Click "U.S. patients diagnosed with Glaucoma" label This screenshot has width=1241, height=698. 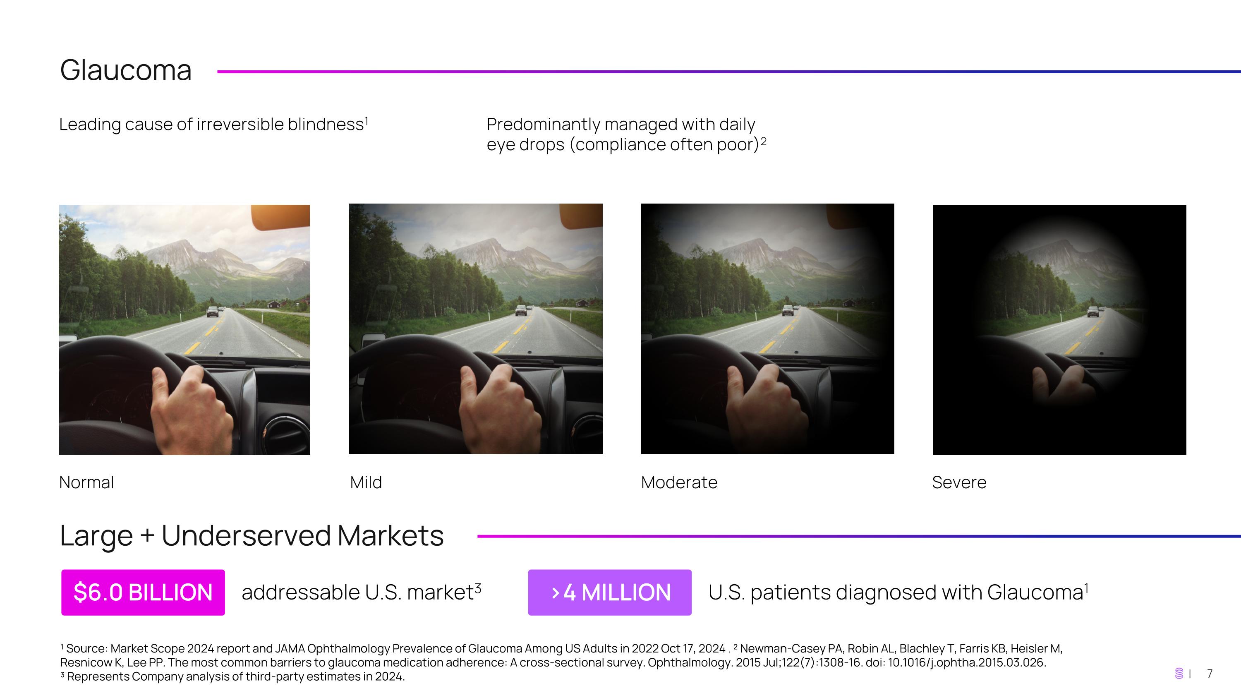pos(895,592)
